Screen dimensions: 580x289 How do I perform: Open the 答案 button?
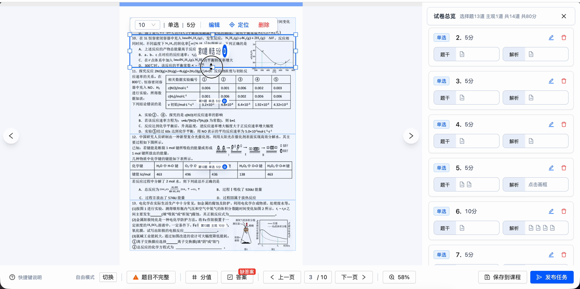[x=237, y=277]
